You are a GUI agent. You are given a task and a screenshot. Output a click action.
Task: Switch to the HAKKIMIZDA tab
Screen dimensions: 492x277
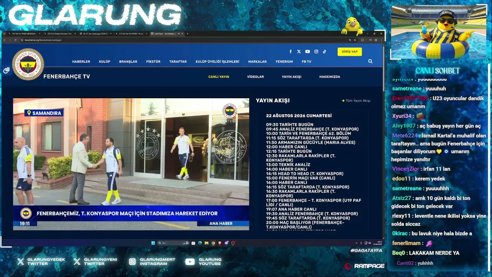click(329, 77)
